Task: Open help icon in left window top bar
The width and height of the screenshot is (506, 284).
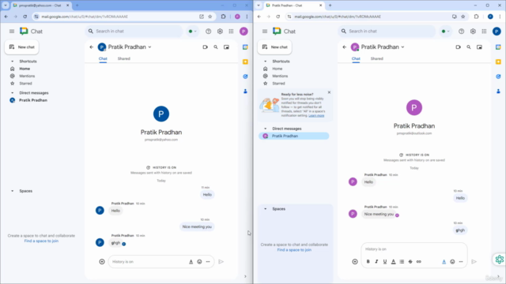Action: click(209, 32)
